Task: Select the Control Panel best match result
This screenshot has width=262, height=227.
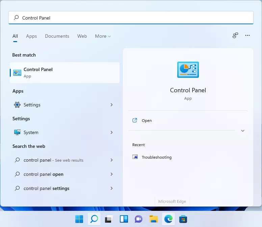Action: 64,72
